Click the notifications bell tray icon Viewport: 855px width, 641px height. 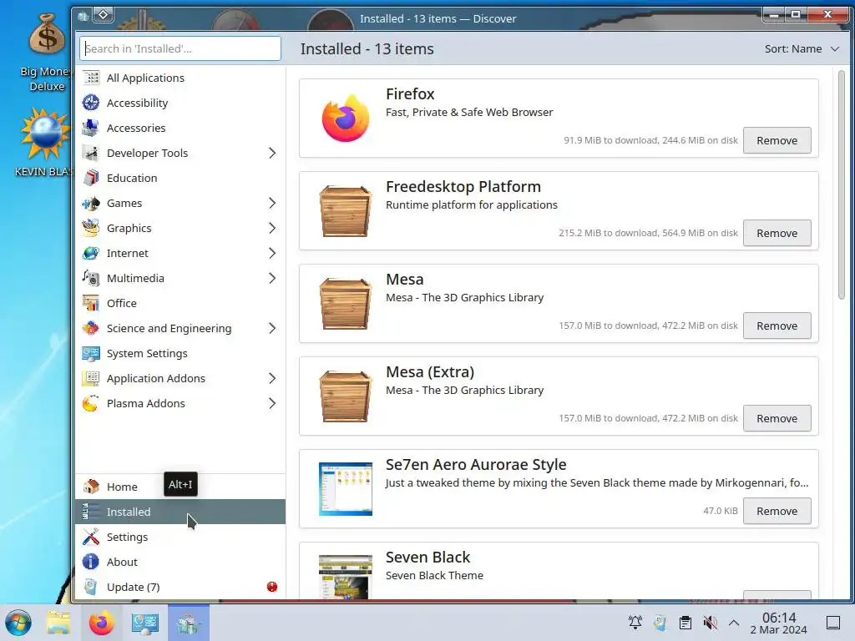click(x=635, y=623)
